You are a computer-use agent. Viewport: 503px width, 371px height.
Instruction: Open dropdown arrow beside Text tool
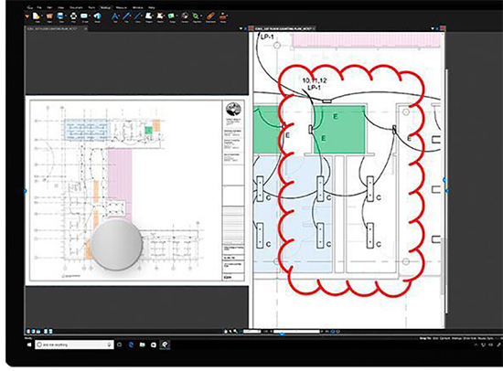pos(119,16)
